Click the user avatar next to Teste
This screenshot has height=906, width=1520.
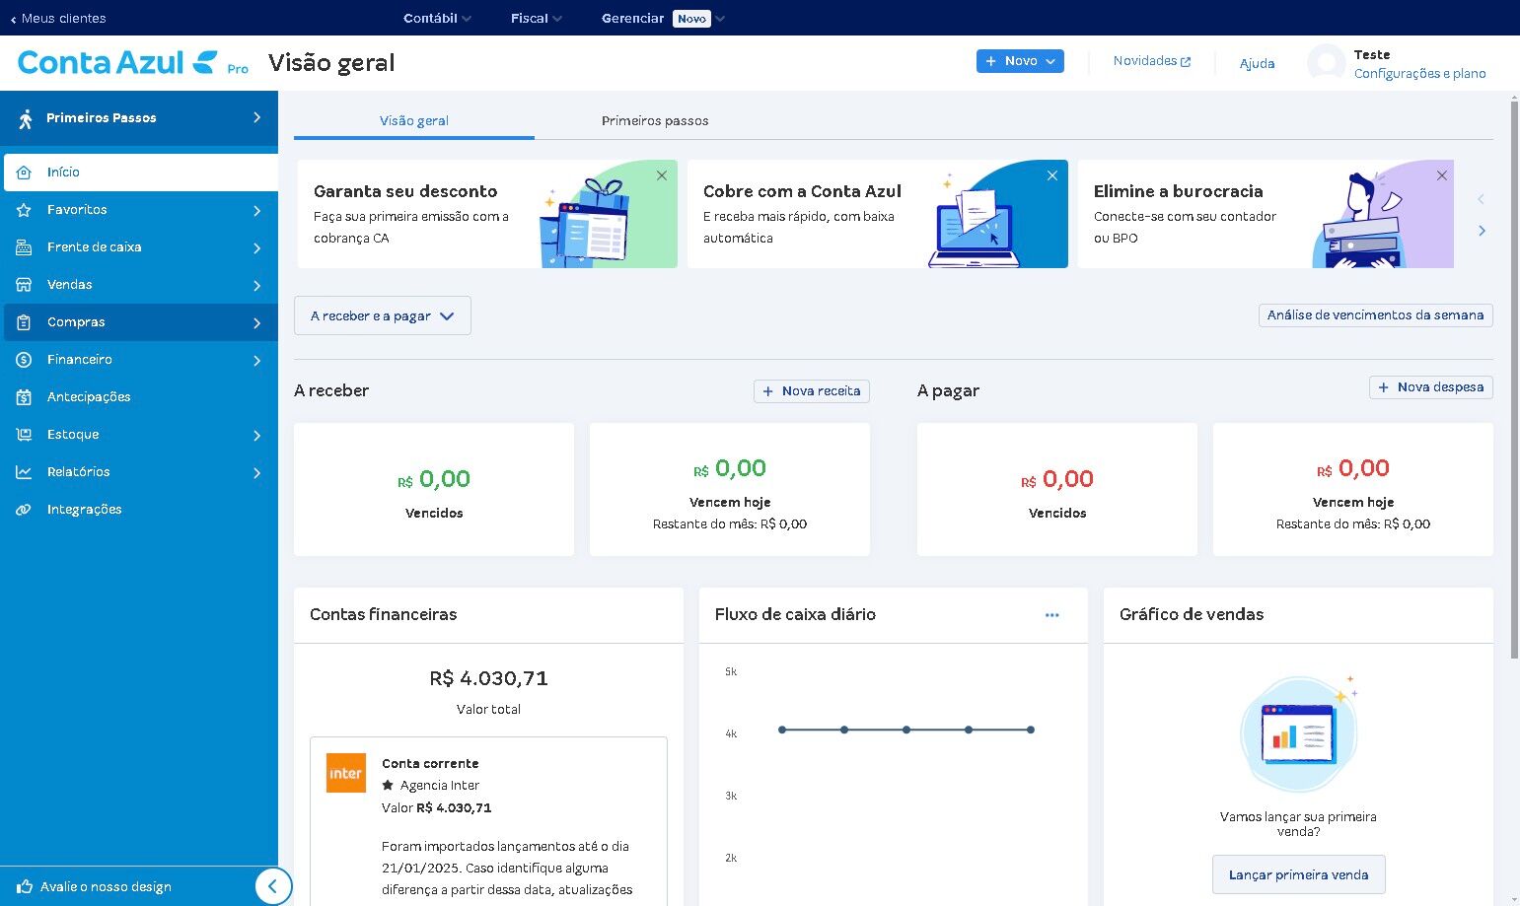point(1326,63)
